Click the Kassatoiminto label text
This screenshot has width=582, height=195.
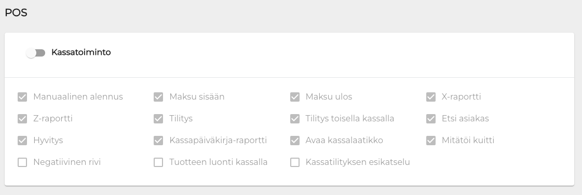click(81, 52)
